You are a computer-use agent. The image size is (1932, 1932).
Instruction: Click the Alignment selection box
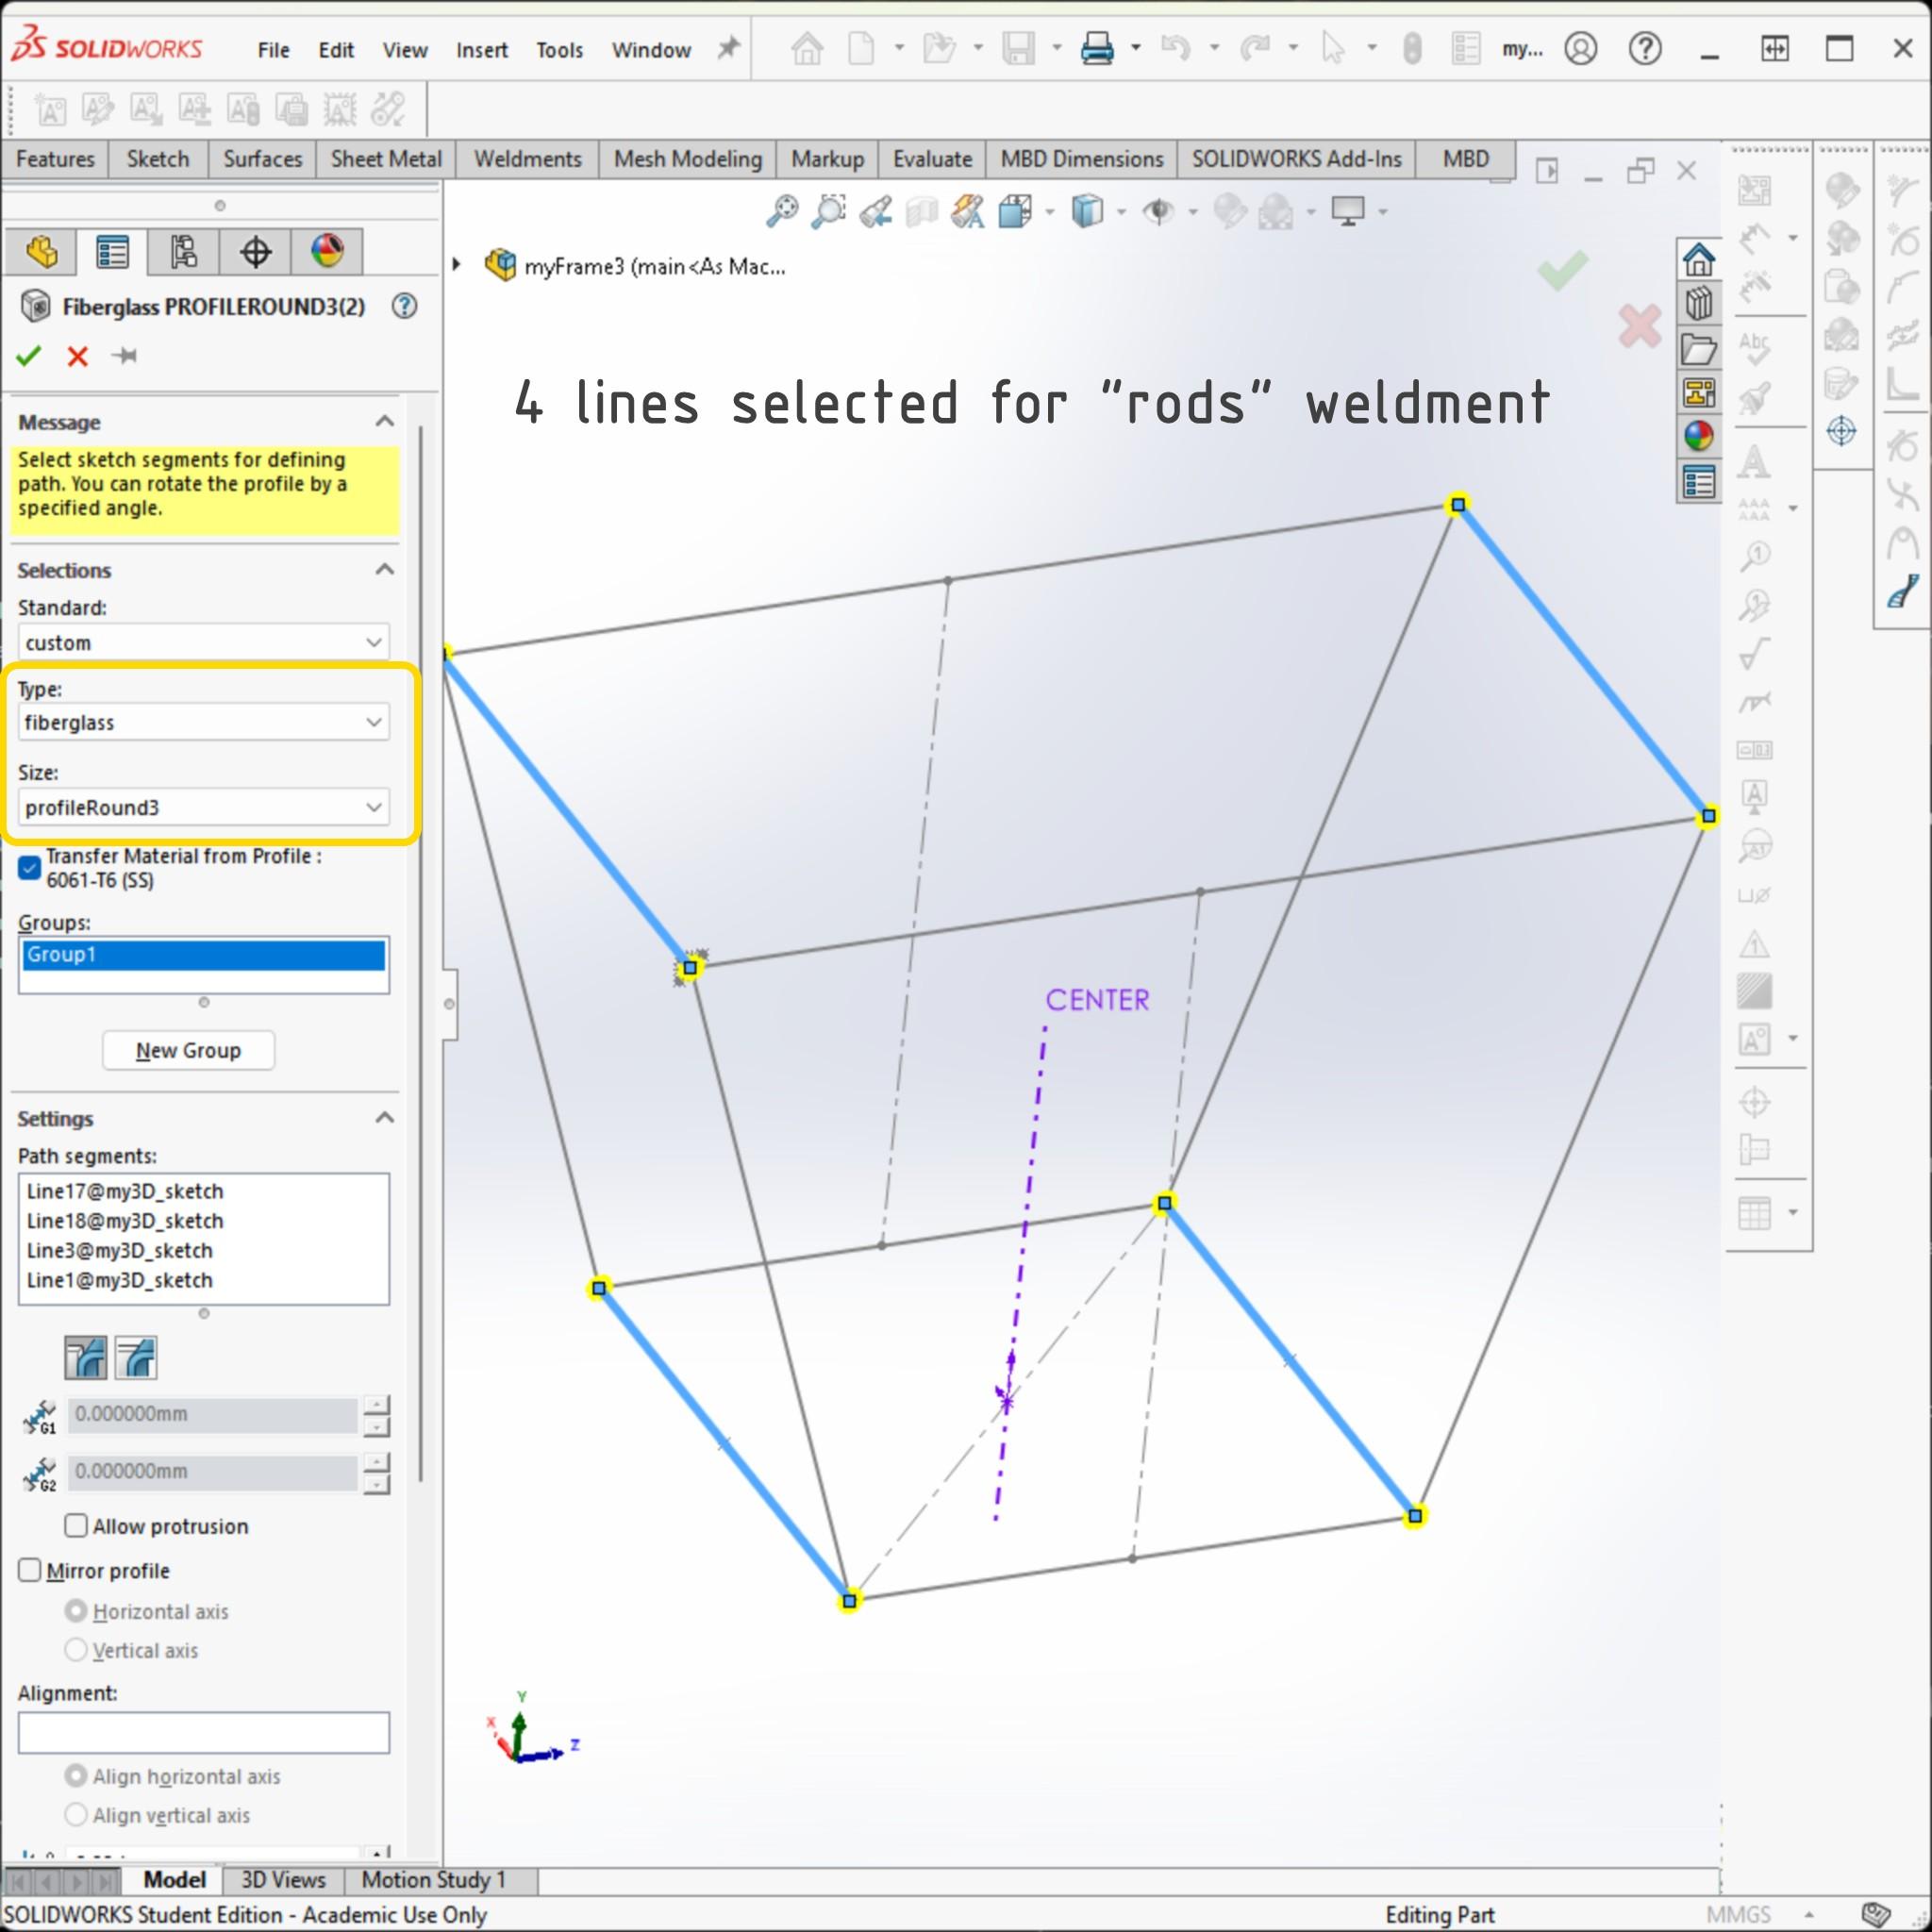[204, 1733]
